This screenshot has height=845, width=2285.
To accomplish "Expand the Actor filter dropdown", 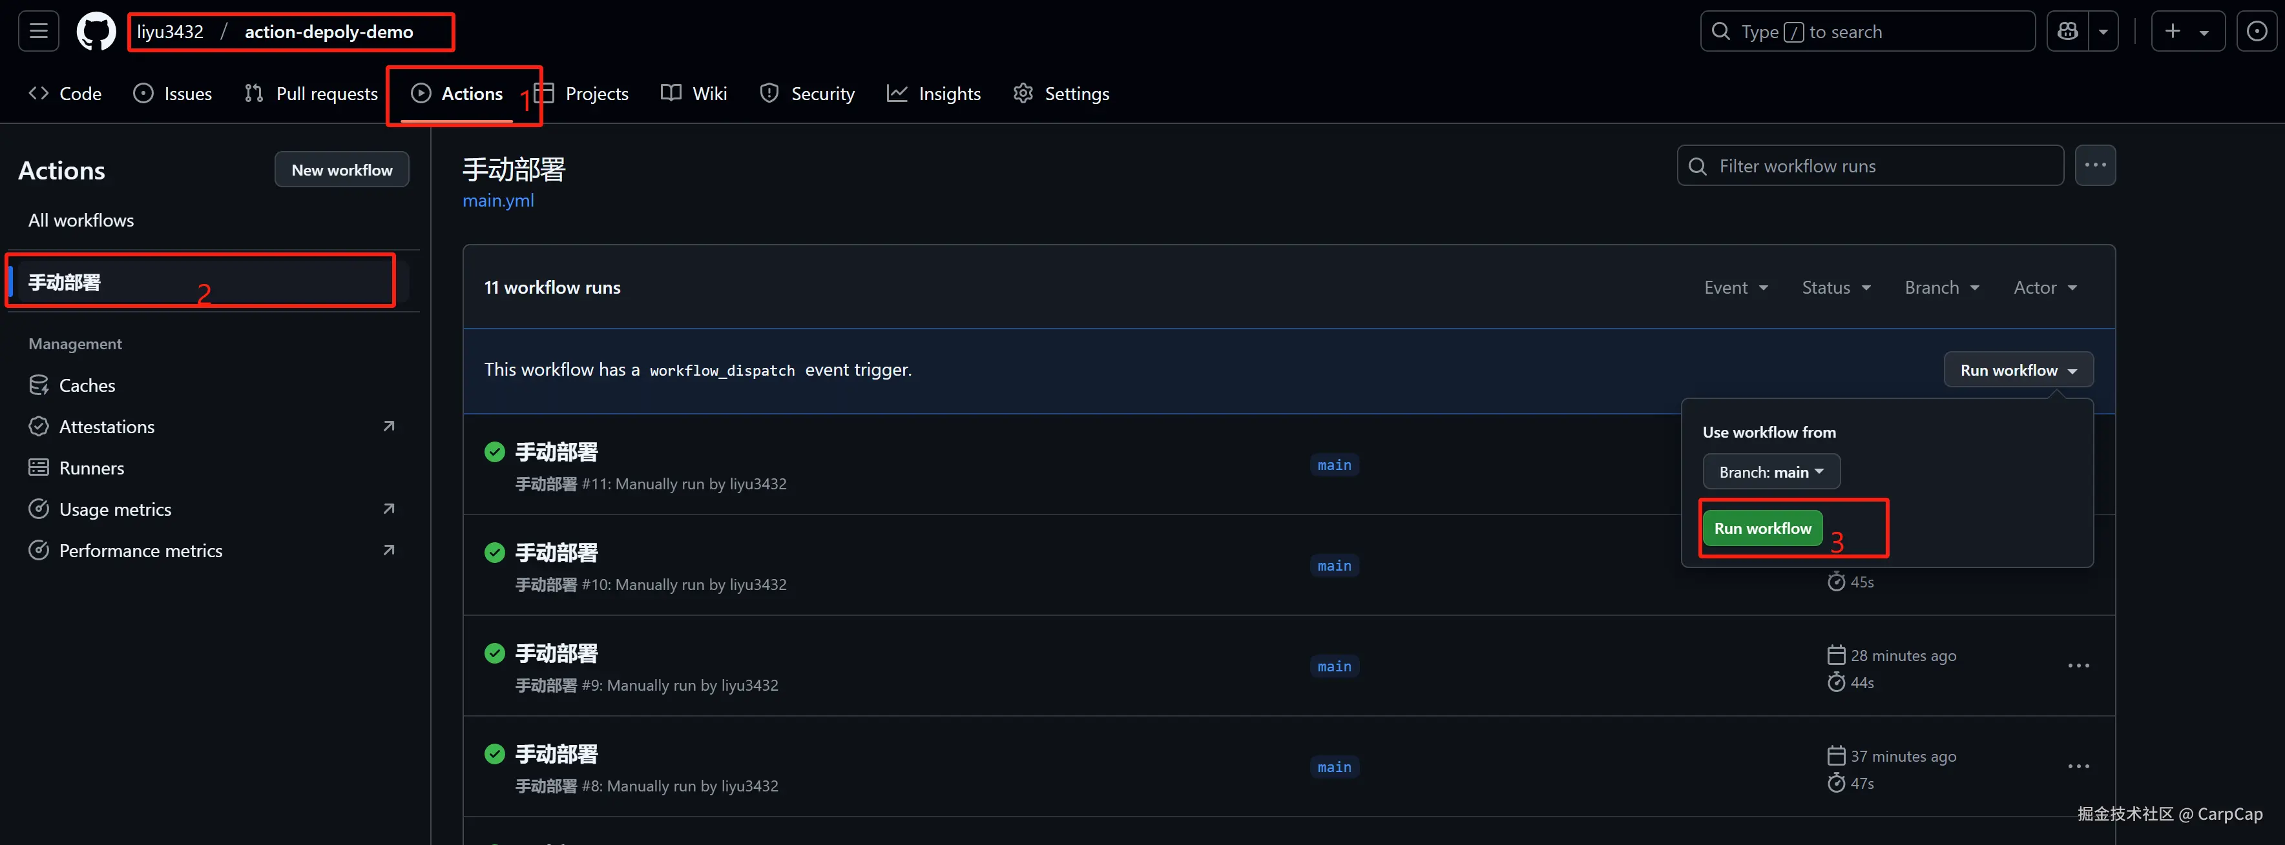I will coord(2045,287).
